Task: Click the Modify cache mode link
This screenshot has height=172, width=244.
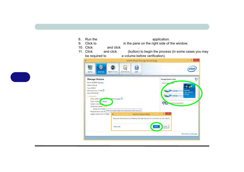Action: point(105,101)
